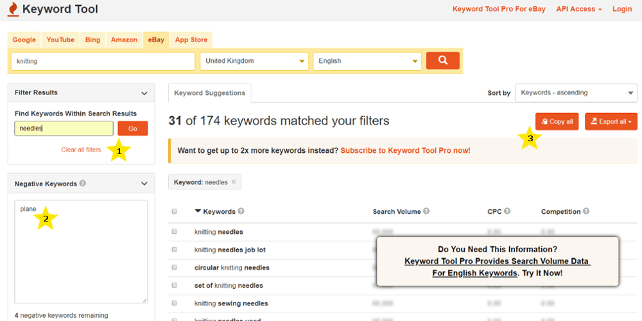Select the eBay tab
This screenshot has height=321, width=642.
(x=156, y=40)
